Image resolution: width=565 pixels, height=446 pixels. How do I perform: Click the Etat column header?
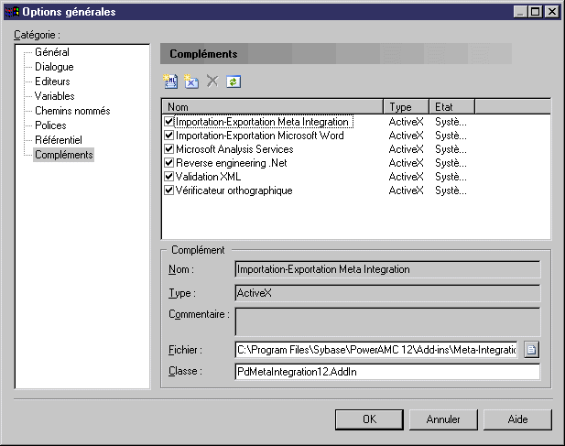pos(451,107)
